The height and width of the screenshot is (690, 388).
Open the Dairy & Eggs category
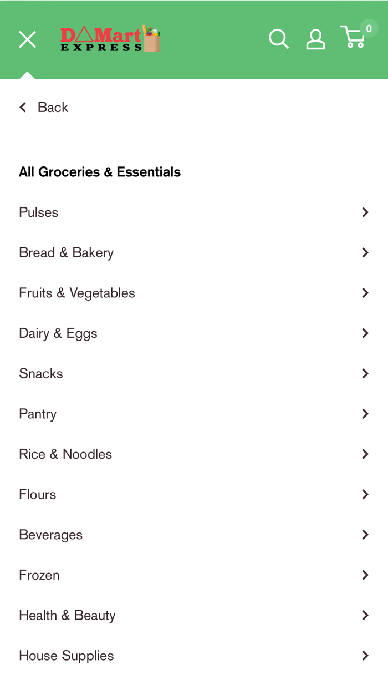[58, 333]
